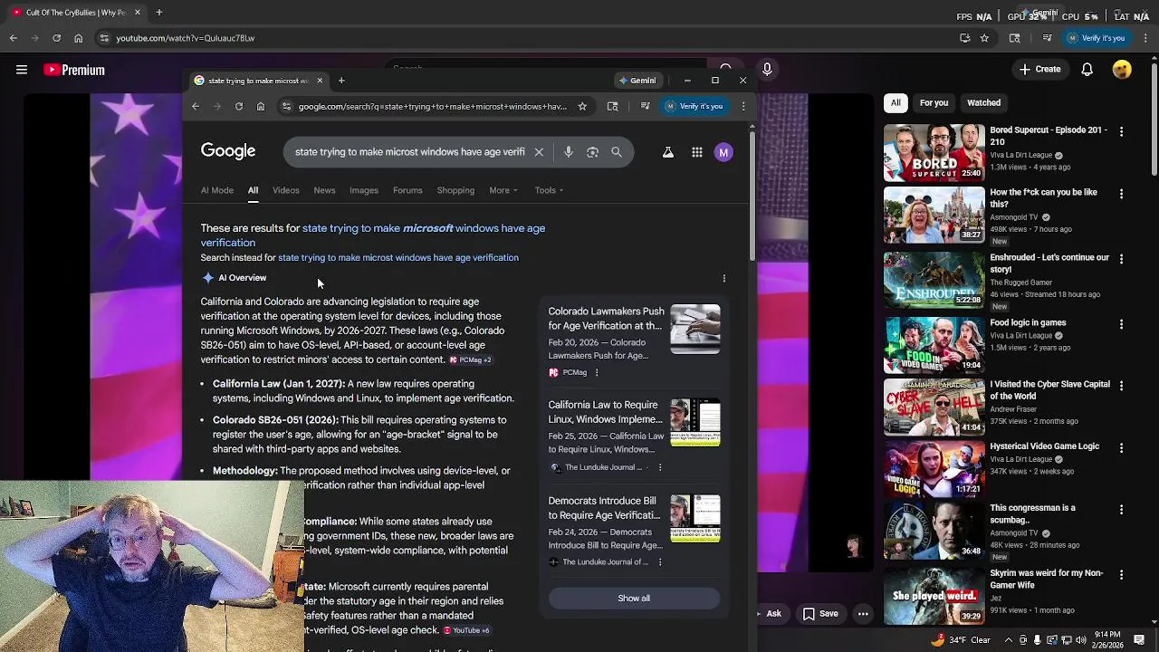
Task: Reload the YouTube browser page
Action: pyautogui.click(x=56, y=38)
